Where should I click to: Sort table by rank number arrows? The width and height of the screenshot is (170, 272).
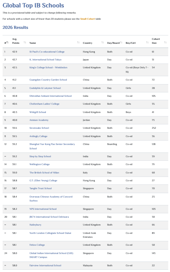tap(8, 42)
